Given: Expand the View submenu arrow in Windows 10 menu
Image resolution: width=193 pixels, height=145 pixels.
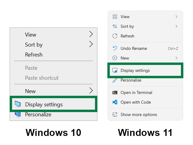Looking at the screenshot, I should (x=91, y=34).
